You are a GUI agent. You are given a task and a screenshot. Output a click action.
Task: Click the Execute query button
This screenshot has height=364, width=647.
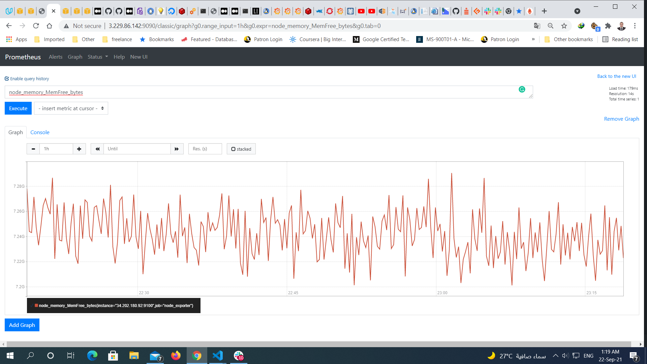[18, 108]
